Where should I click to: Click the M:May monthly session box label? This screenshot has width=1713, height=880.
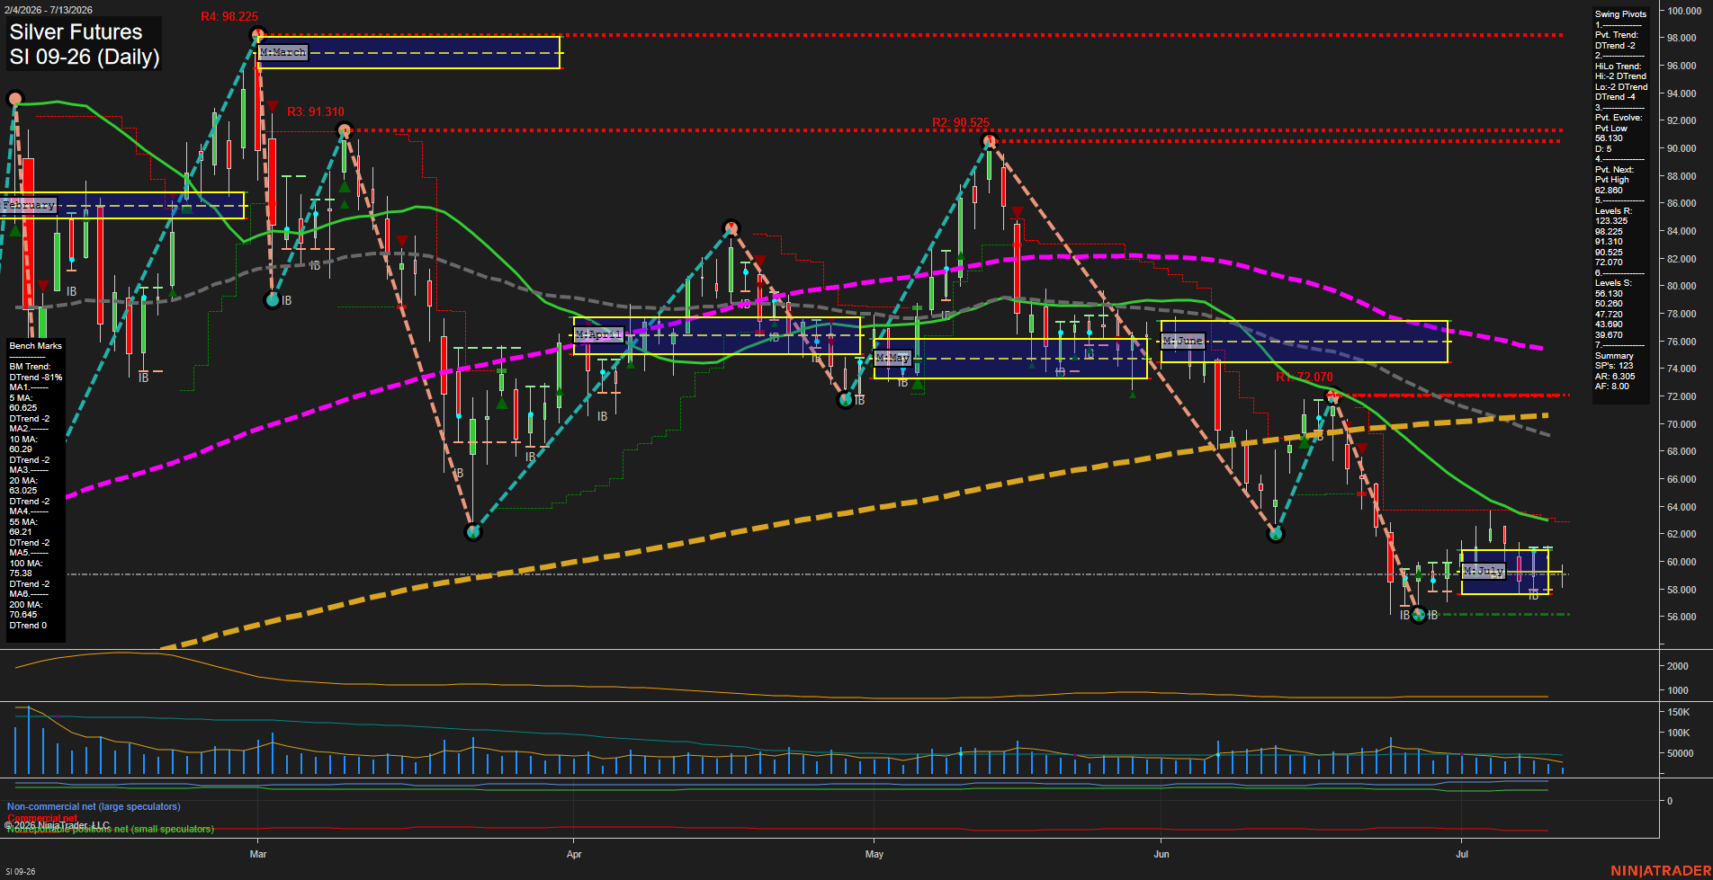pyautogui.click(x=892, y=358)
